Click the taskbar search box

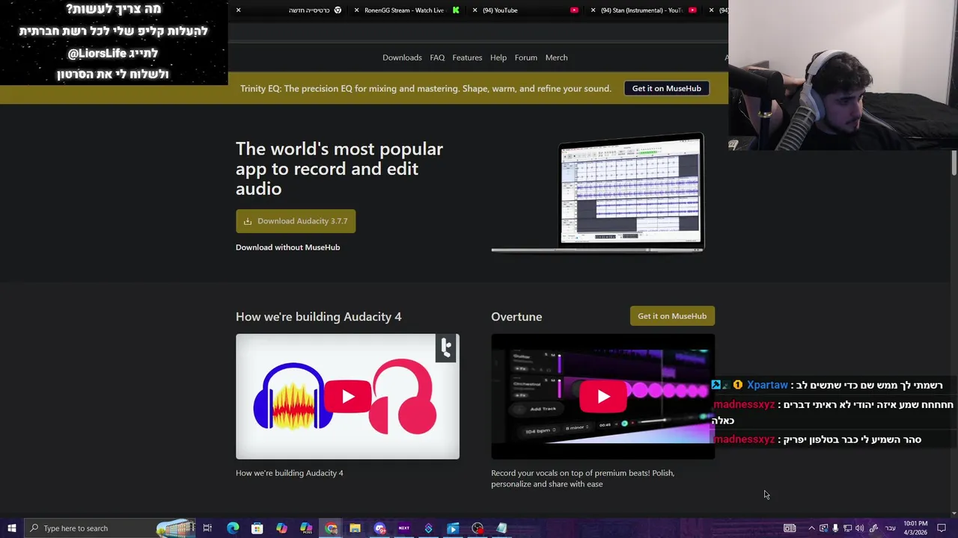[x=109, y=528]
